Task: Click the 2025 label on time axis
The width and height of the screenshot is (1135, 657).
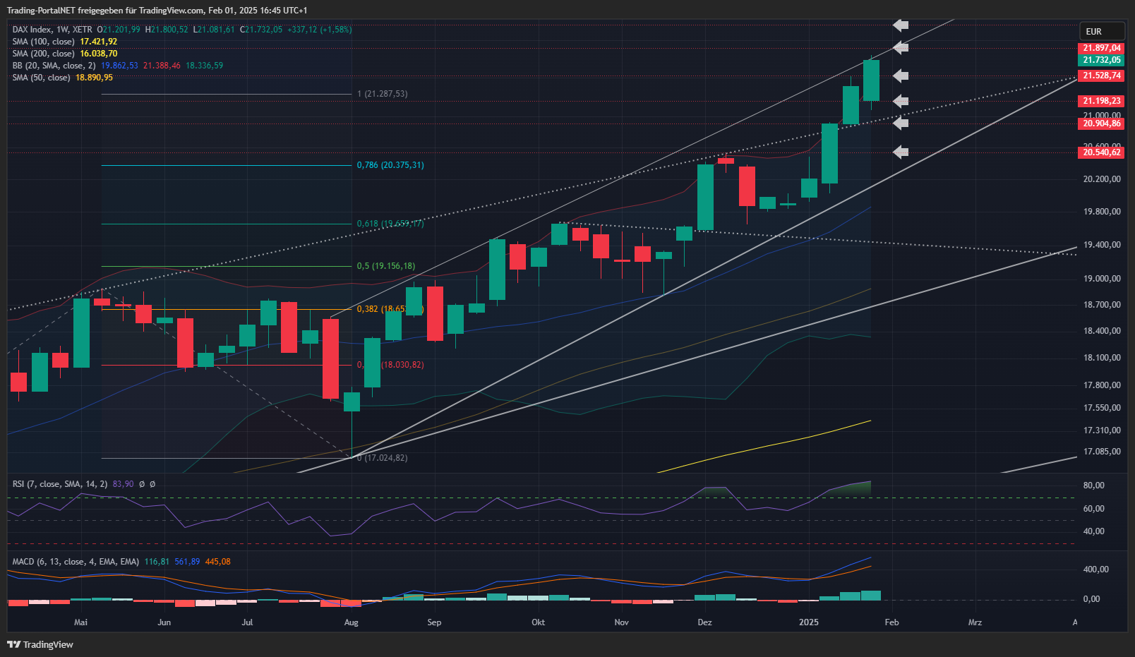Action: [809, 622]
